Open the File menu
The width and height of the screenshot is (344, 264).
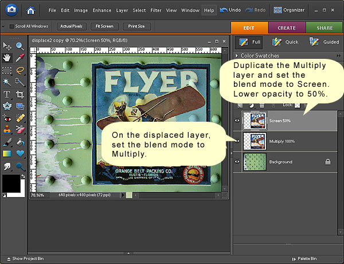coord(52,10)
